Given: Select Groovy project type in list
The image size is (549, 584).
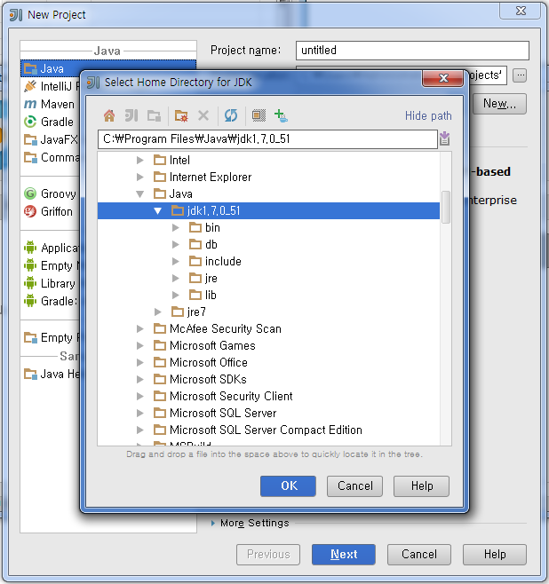Looking at the screenshot, I should click(x=51, y=193).
